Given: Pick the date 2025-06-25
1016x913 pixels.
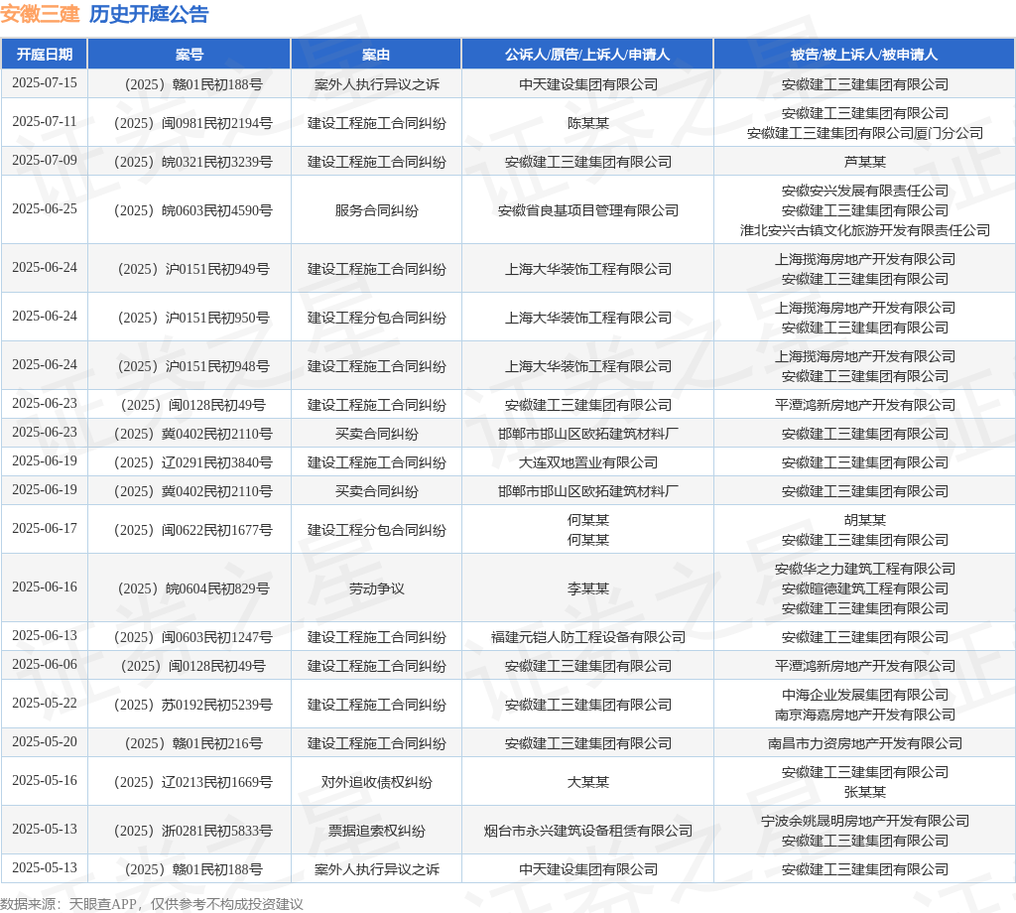Looking at the screenshot, I should 44,208.
